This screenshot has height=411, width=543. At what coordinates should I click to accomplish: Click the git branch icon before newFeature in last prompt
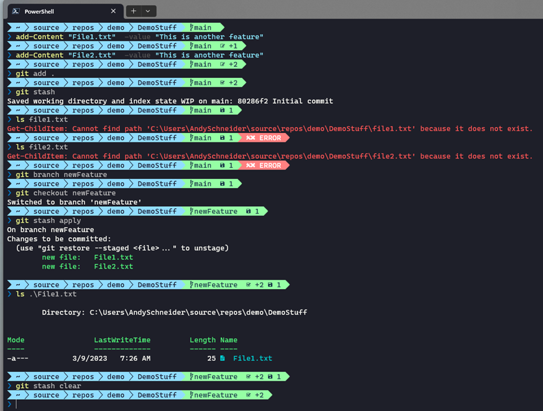[x=192, y=395]
